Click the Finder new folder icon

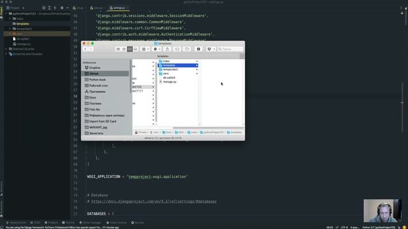(x=187, y=49)
